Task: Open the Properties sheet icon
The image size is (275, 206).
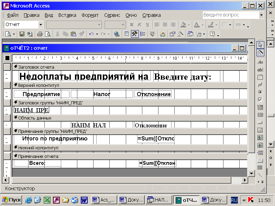Action: tap(173, 34)
